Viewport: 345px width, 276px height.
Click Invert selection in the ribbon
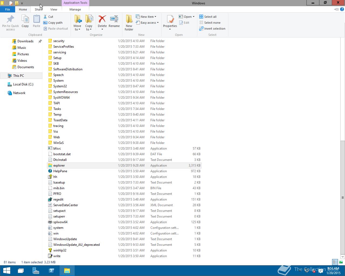coord(212,29)
